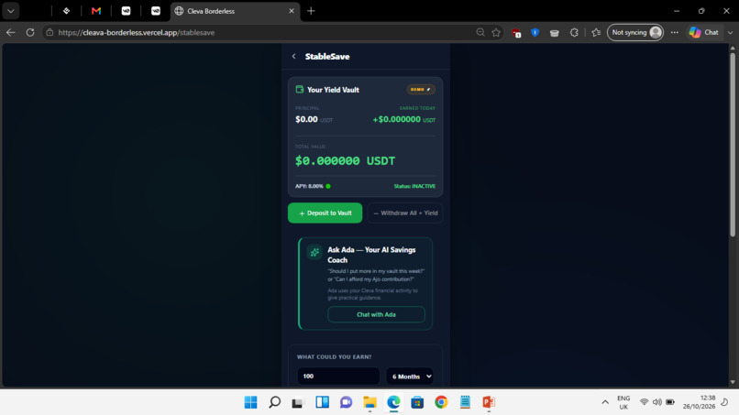The width and height of the screenshot is (739, 415).
Task: Open File Explorer from taskbar
Action: tap(370, 402)
